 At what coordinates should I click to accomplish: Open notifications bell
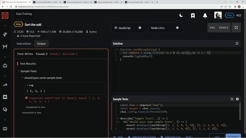(x=205, y=15)
